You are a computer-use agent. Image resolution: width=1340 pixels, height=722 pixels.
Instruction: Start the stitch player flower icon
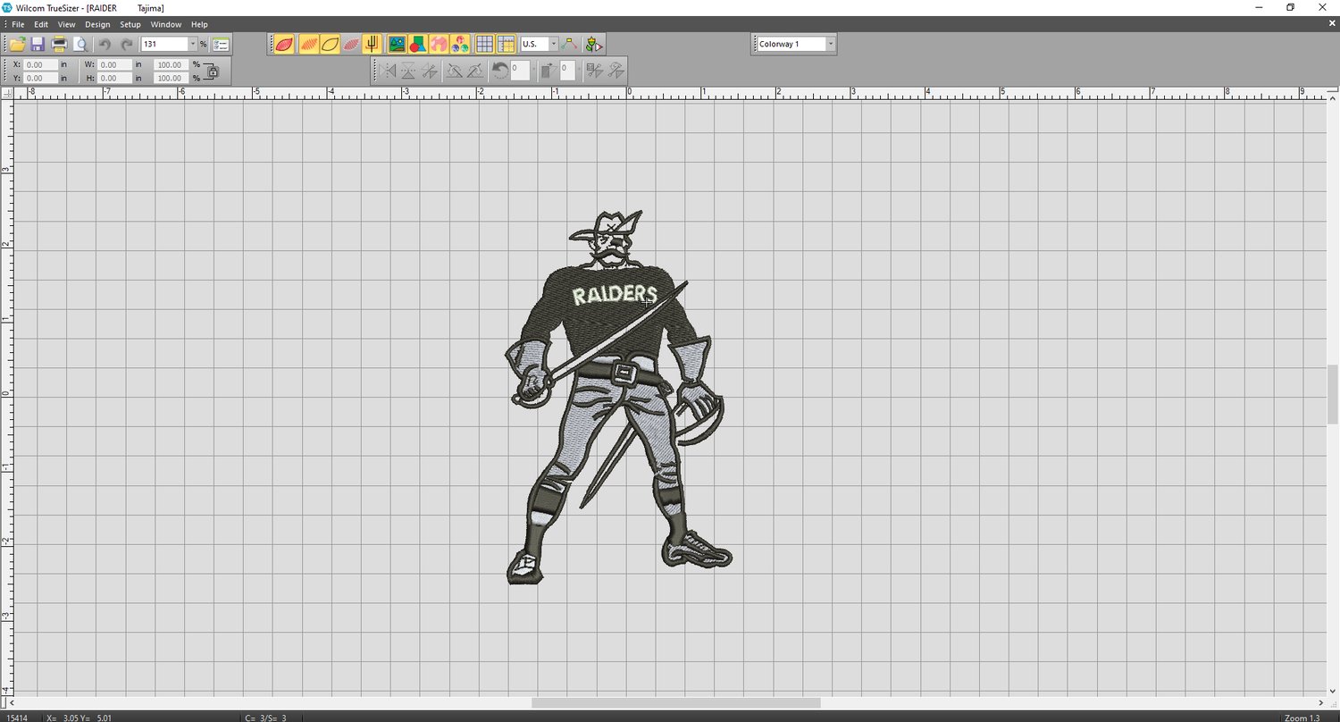pyautogui.click(x=594, y=44)
